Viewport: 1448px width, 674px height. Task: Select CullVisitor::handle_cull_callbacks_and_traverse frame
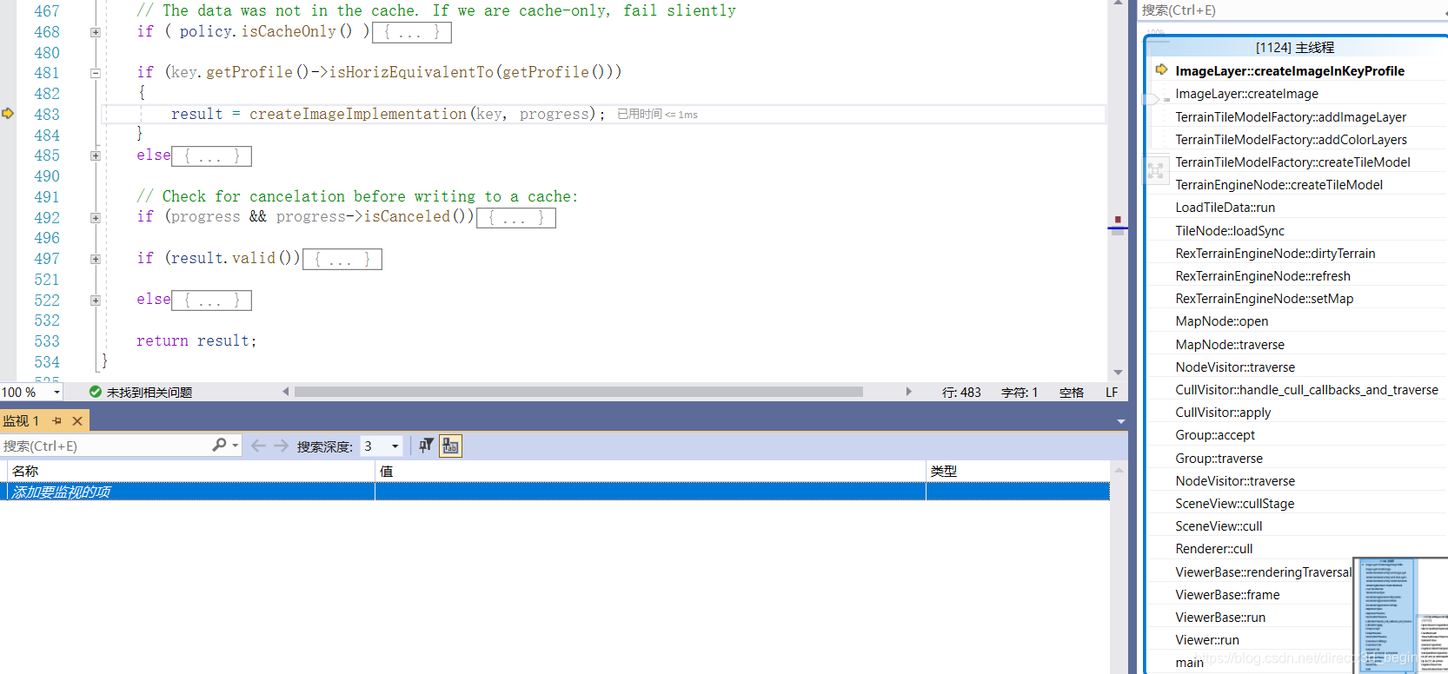pyautogui.click(x=1307, y=389)
